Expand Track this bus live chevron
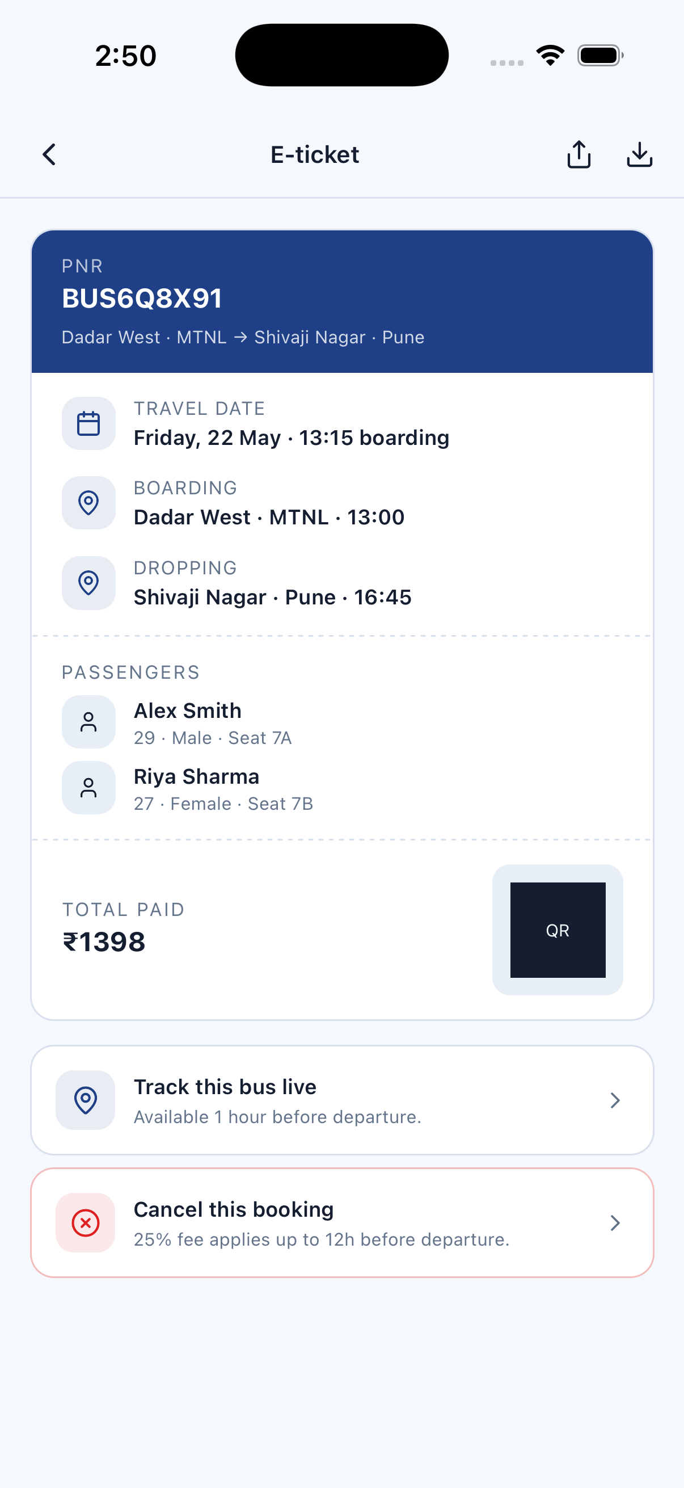The width and height of the screenshot is (684, 1488). pyautogui.click(x=615, y=1100)
